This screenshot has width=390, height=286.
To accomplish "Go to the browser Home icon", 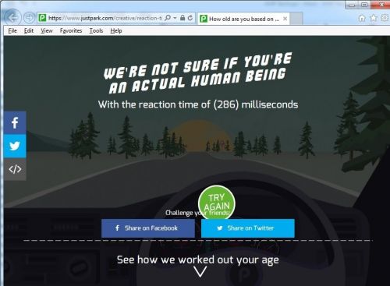I will coord(362,18).
